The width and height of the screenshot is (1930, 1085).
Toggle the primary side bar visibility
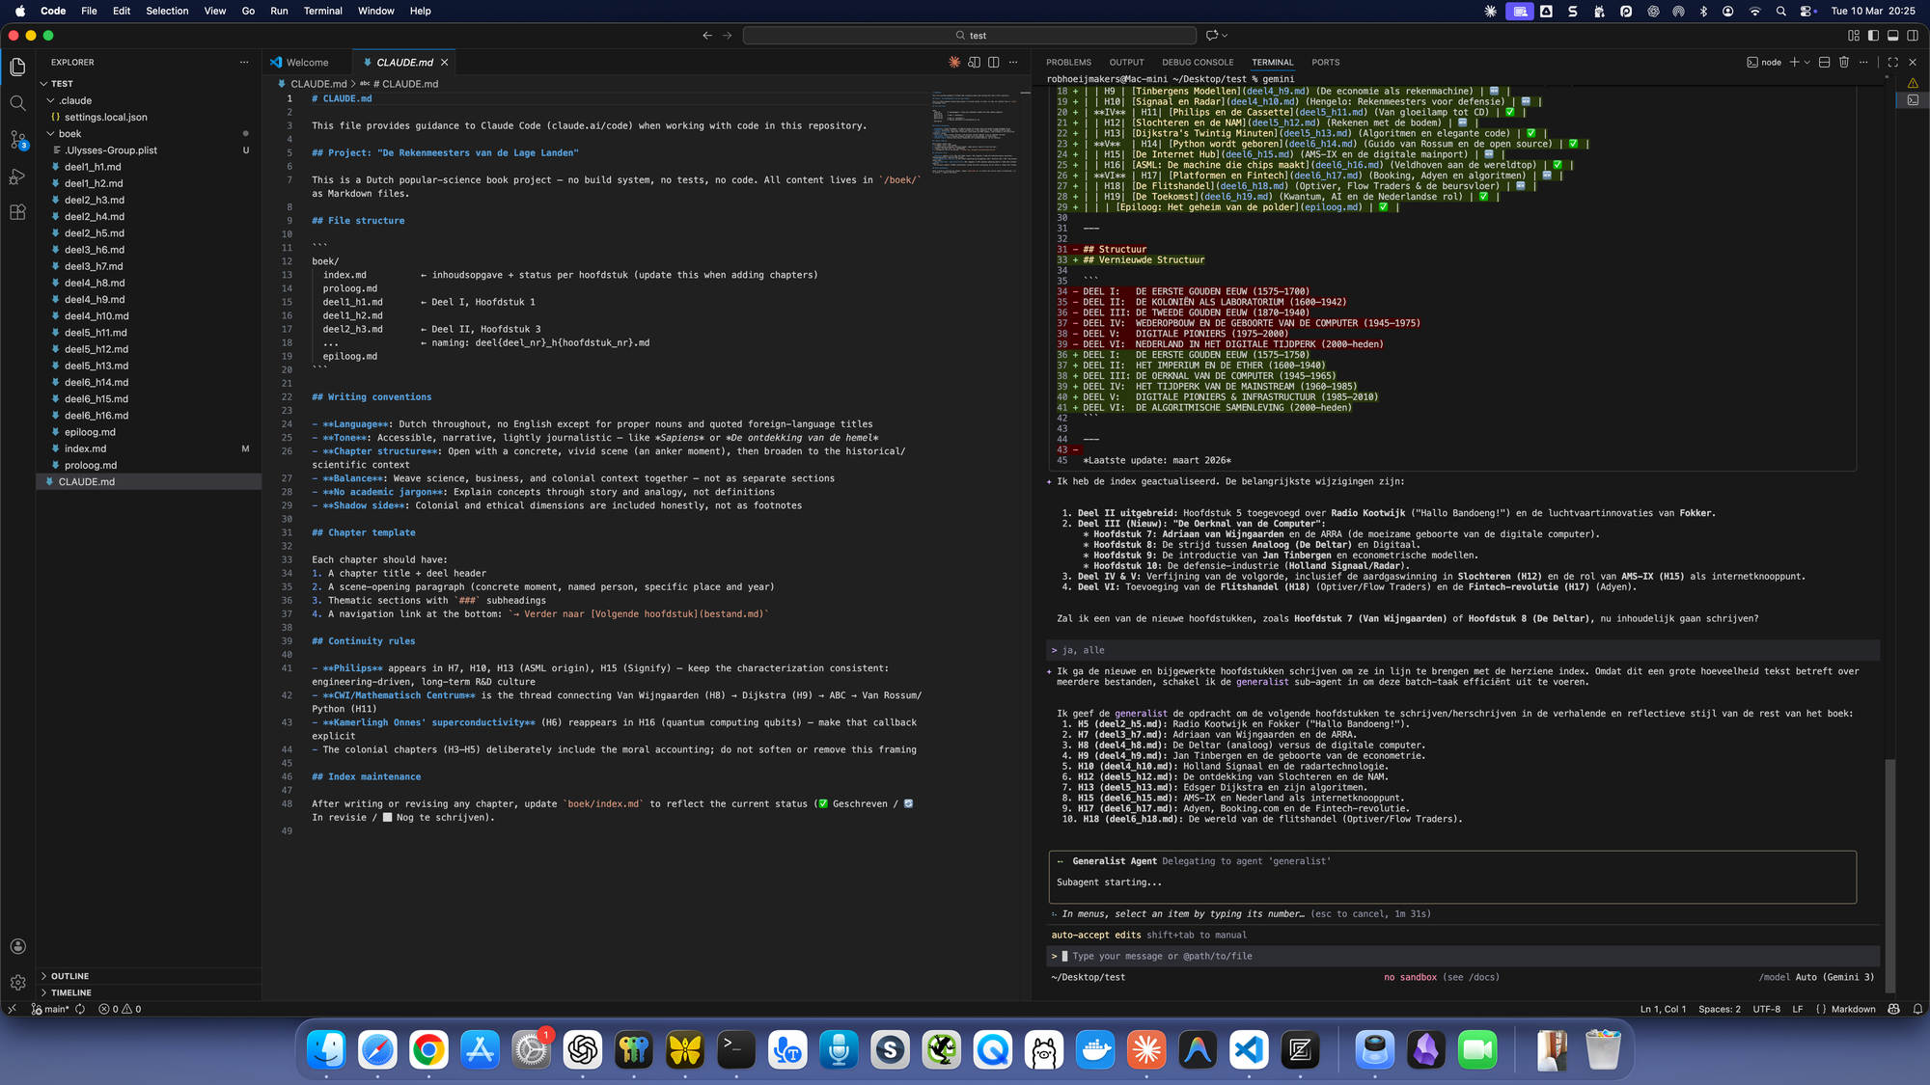click(1873, 36)
